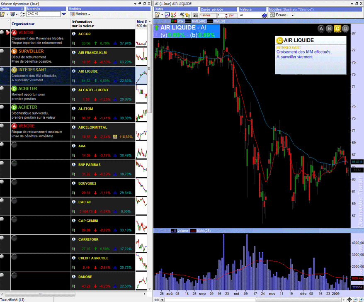Click the info icon beside AXA
Screen dimensions: 364x302
click(74, 146)
